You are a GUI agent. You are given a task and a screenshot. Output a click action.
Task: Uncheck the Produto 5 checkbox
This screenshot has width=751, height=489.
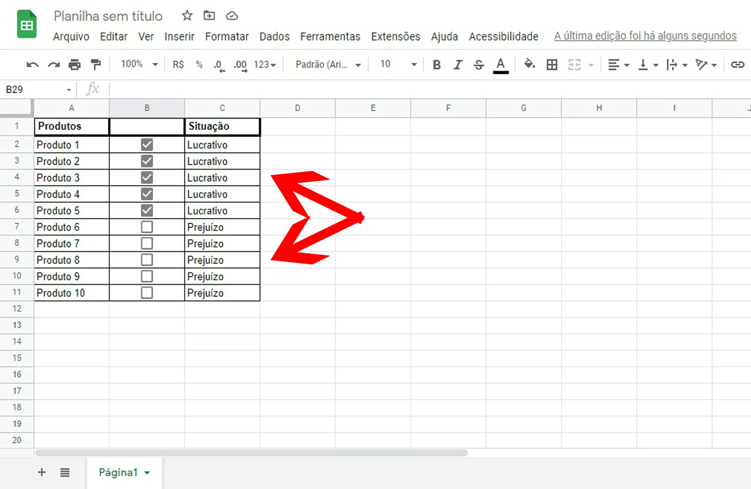147,210
